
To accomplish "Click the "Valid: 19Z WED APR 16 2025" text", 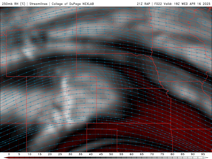I will [x=187, y=4].
